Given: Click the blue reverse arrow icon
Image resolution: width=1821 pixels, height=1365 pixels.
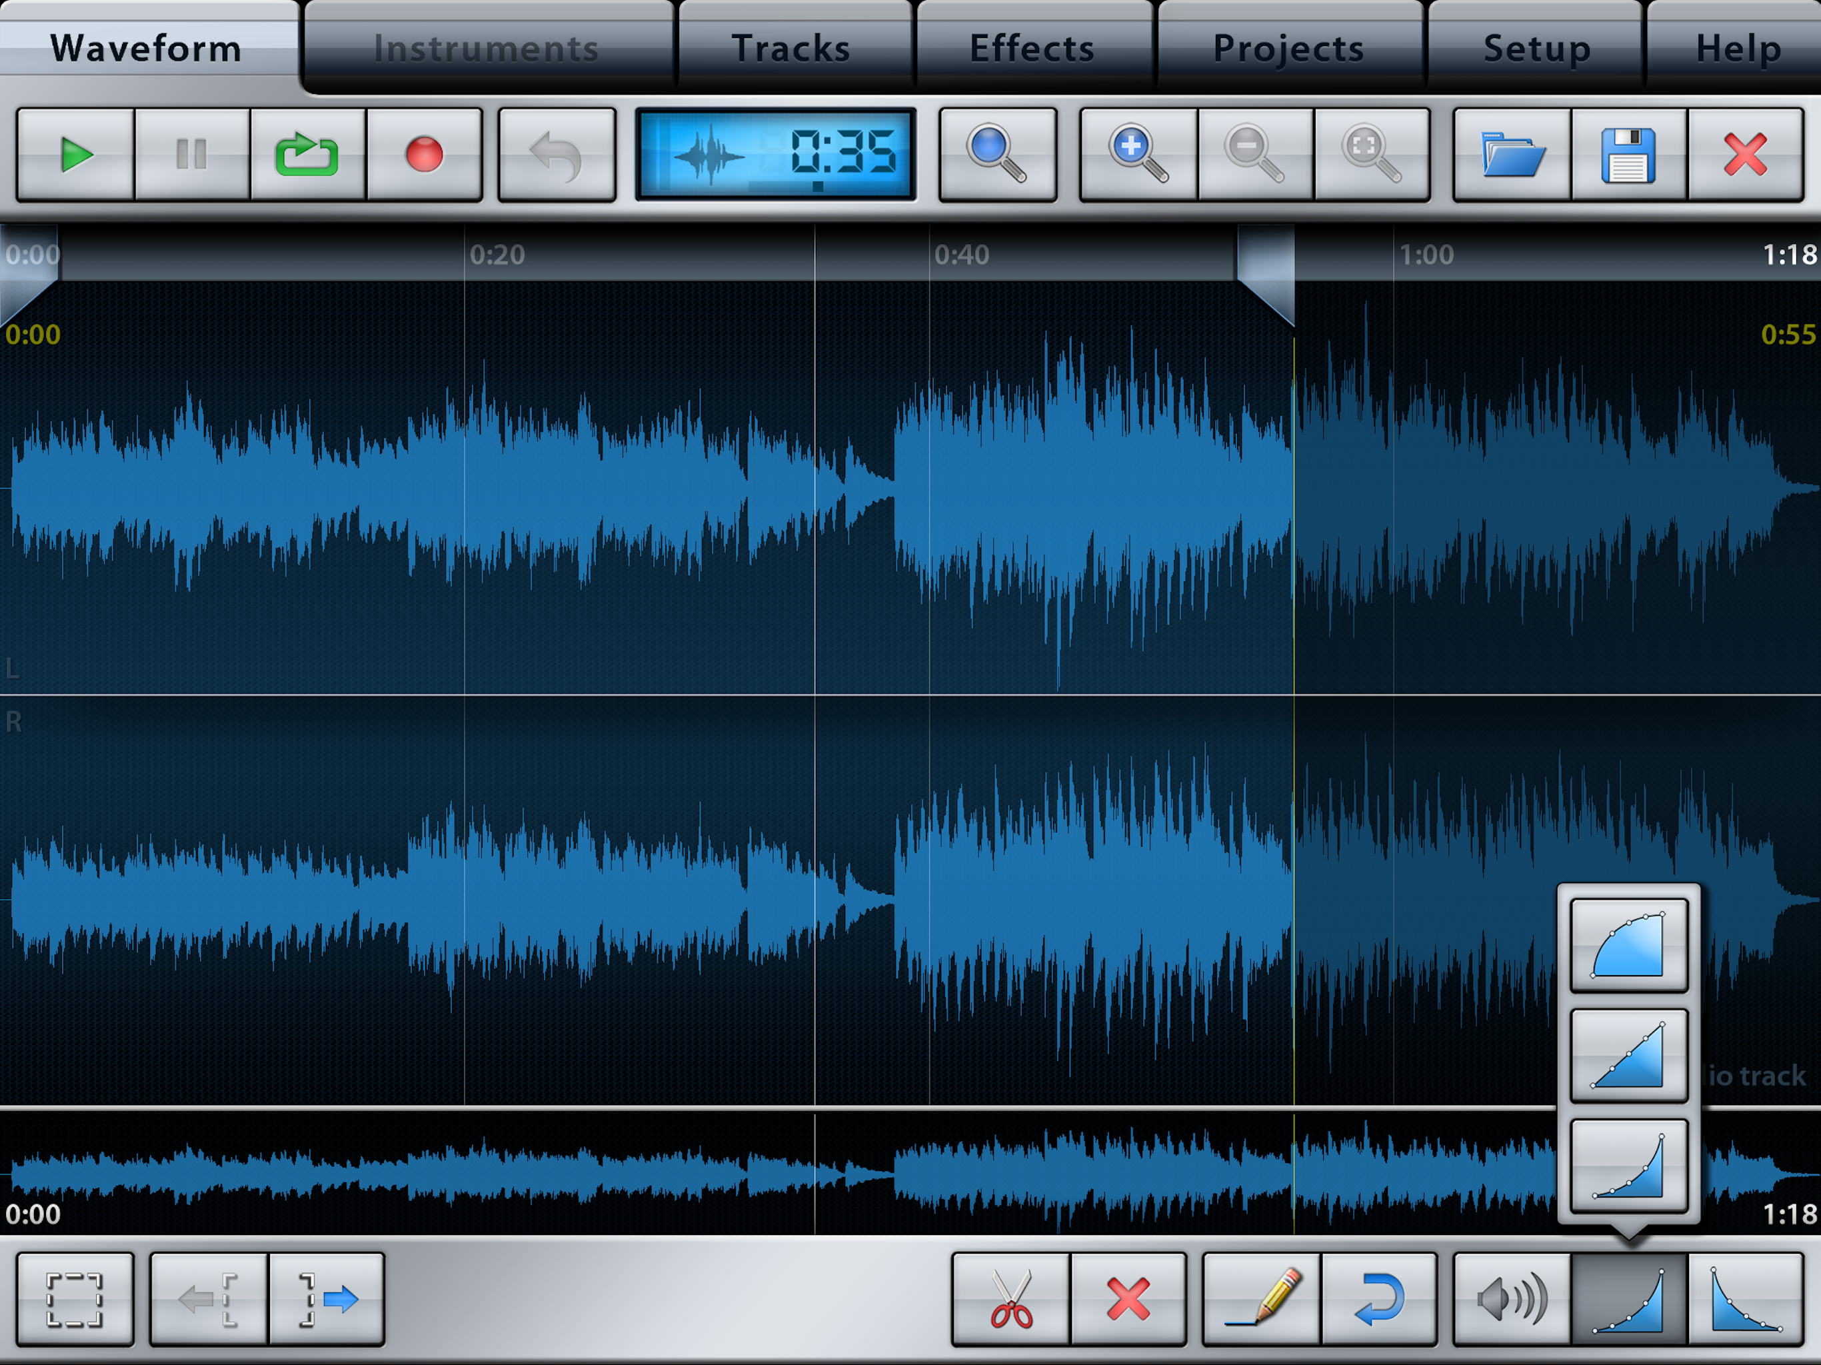Looking at the screenshot, I should [1379, 1299].
